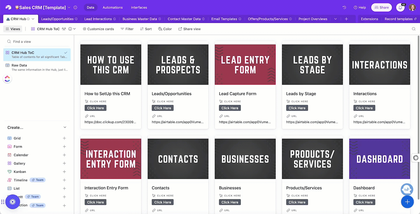The height and width of the screenshot is (214, 420).
Task: Open the Color options in toolbar
Action: pyautogui.click(x=165, y=29)
